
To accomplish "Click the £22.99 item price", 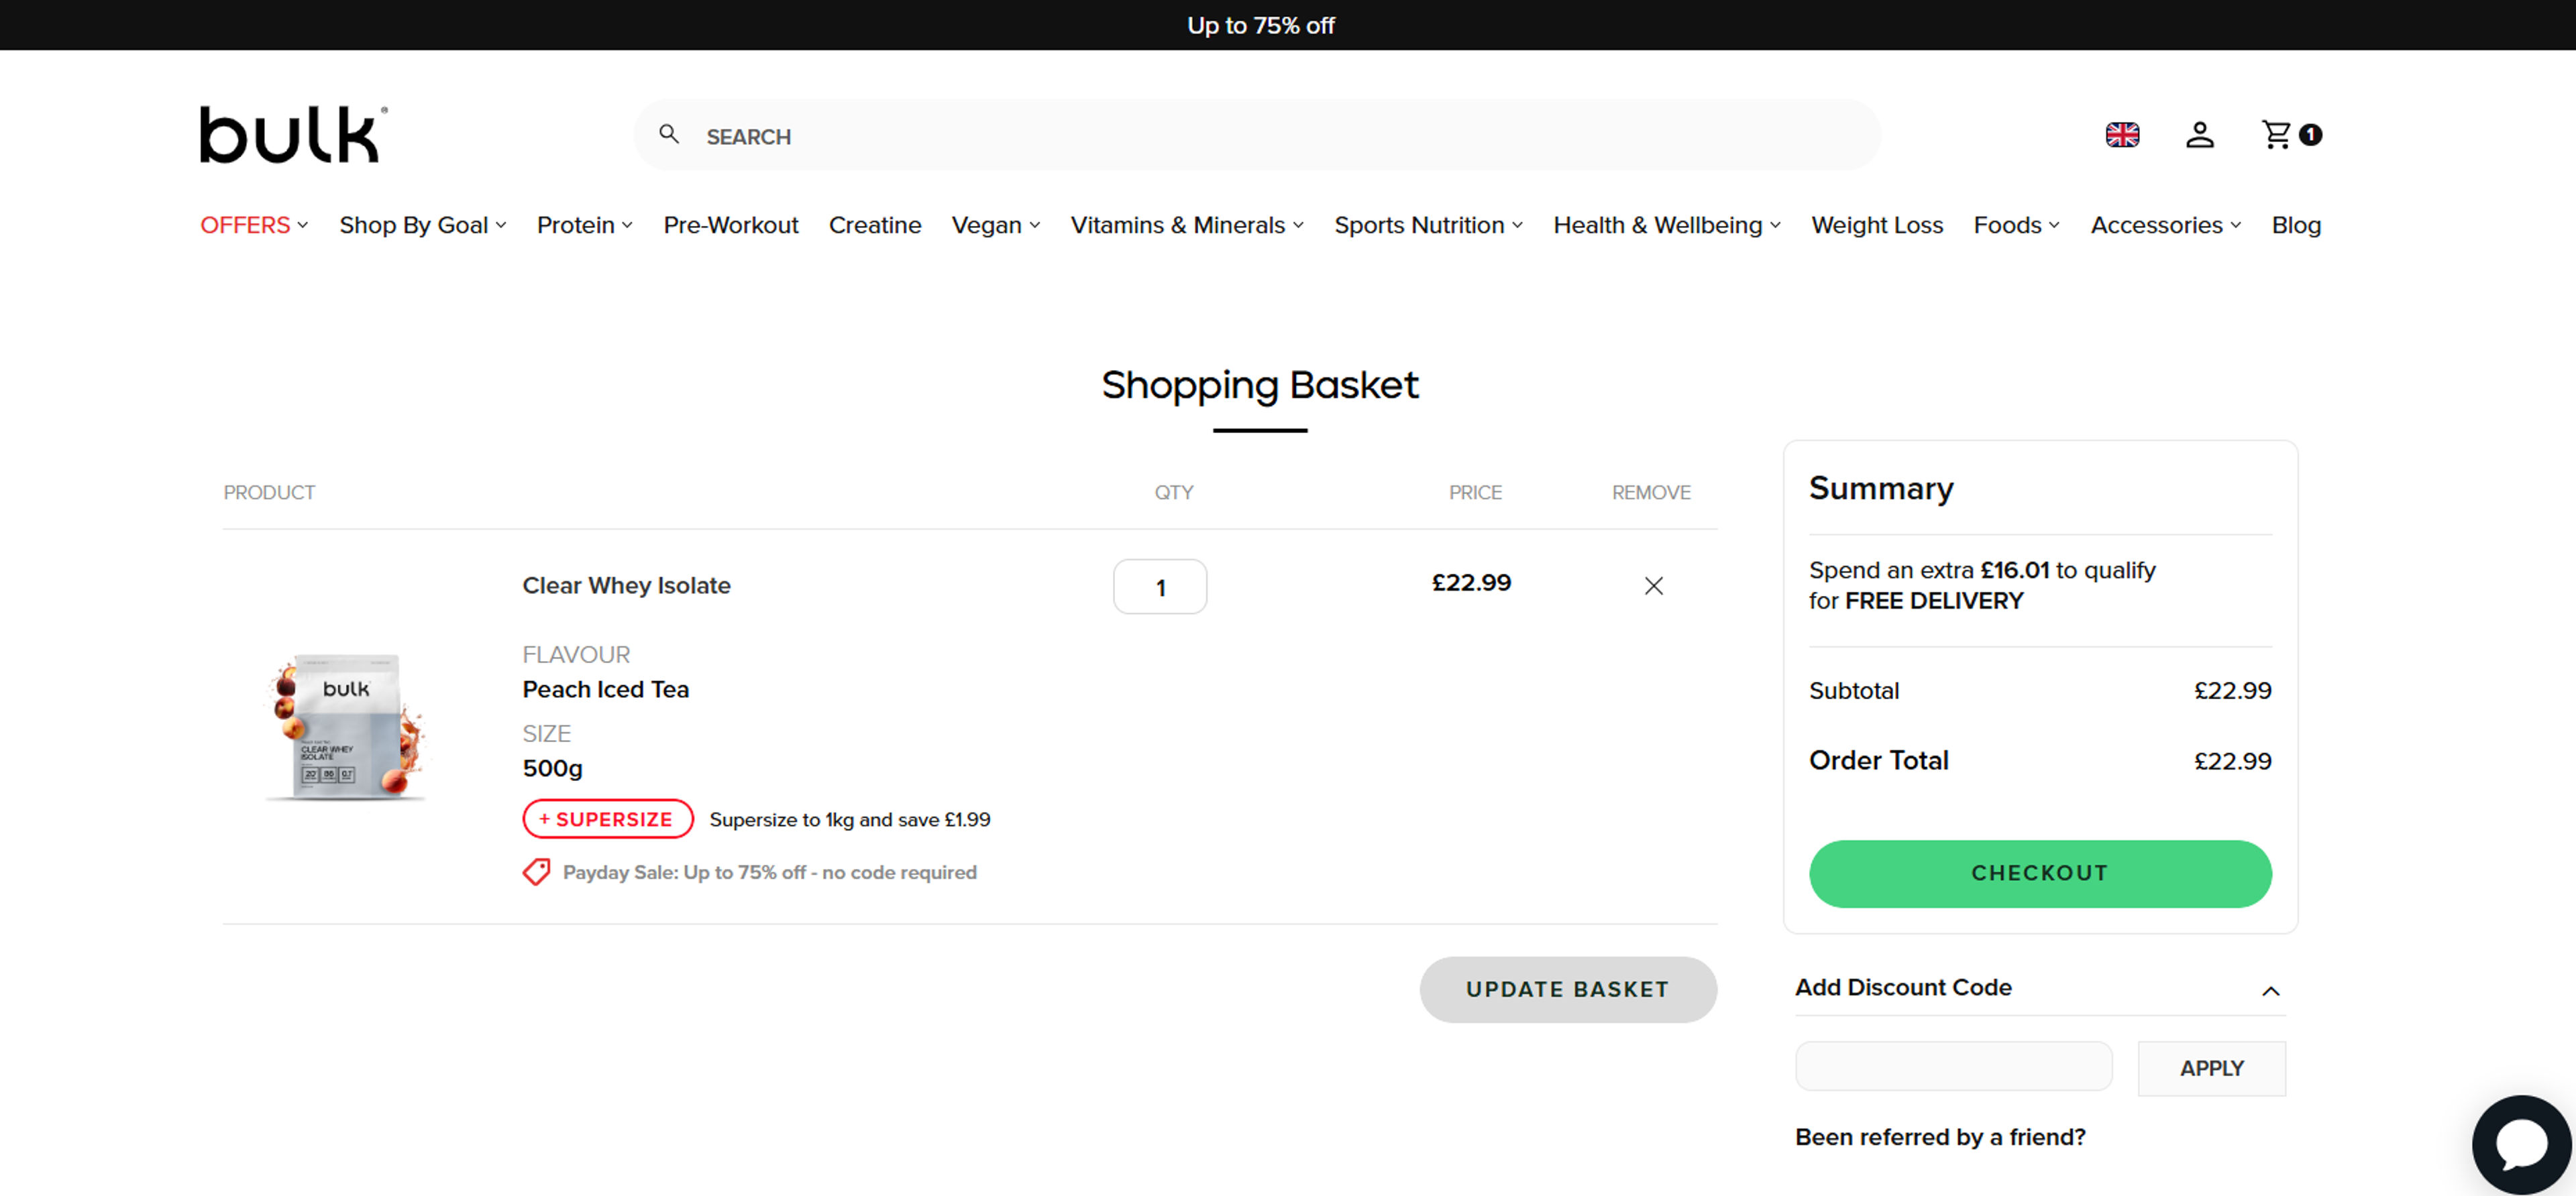I will [x=1471, y=583].
